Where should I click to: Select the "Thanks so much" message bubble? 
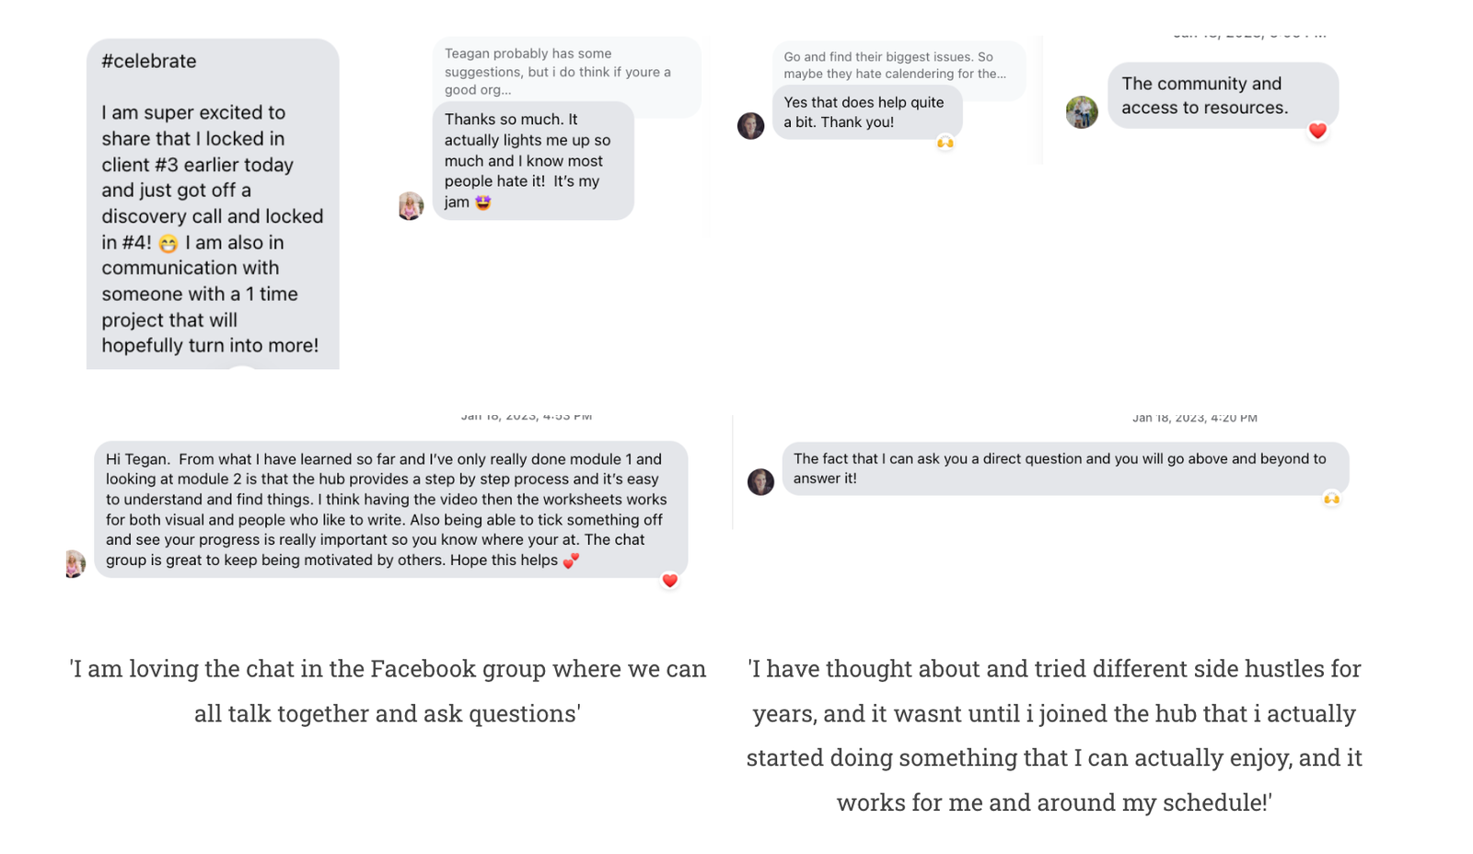(x=532, y=160)
